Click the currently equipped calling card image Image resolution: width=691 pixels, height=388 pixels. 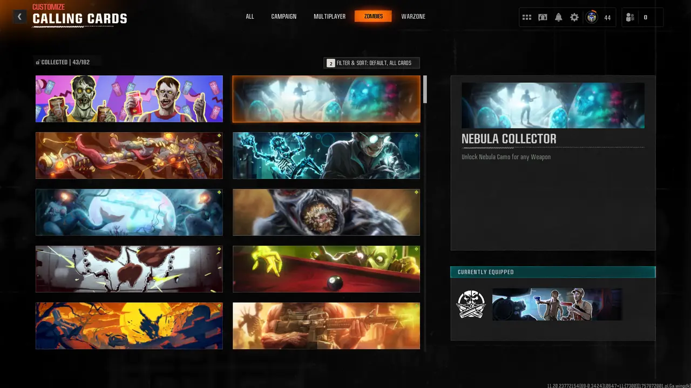(557, 304)
